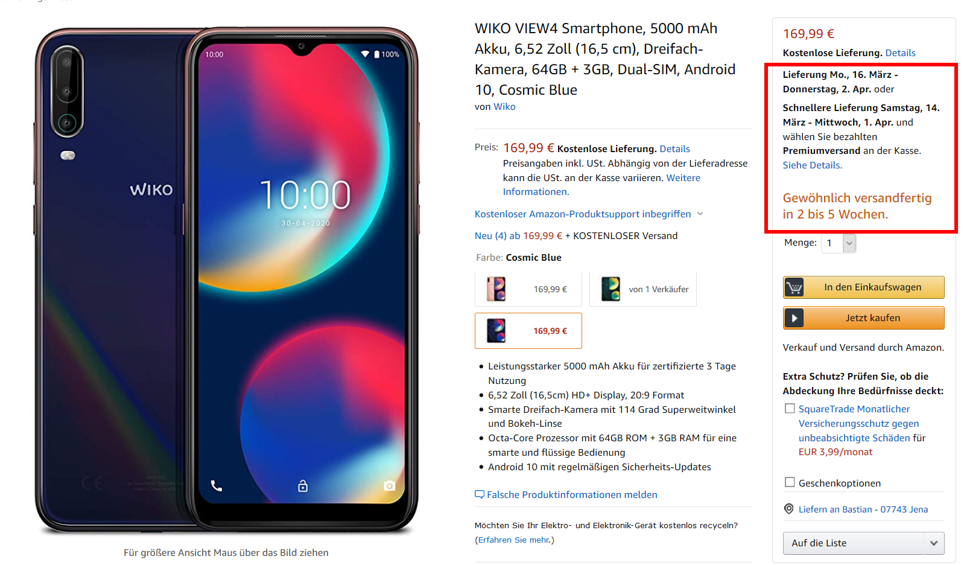Open the Wiko brand link
The width and height of the screenshot is (964, 565).
coord(504,107)
